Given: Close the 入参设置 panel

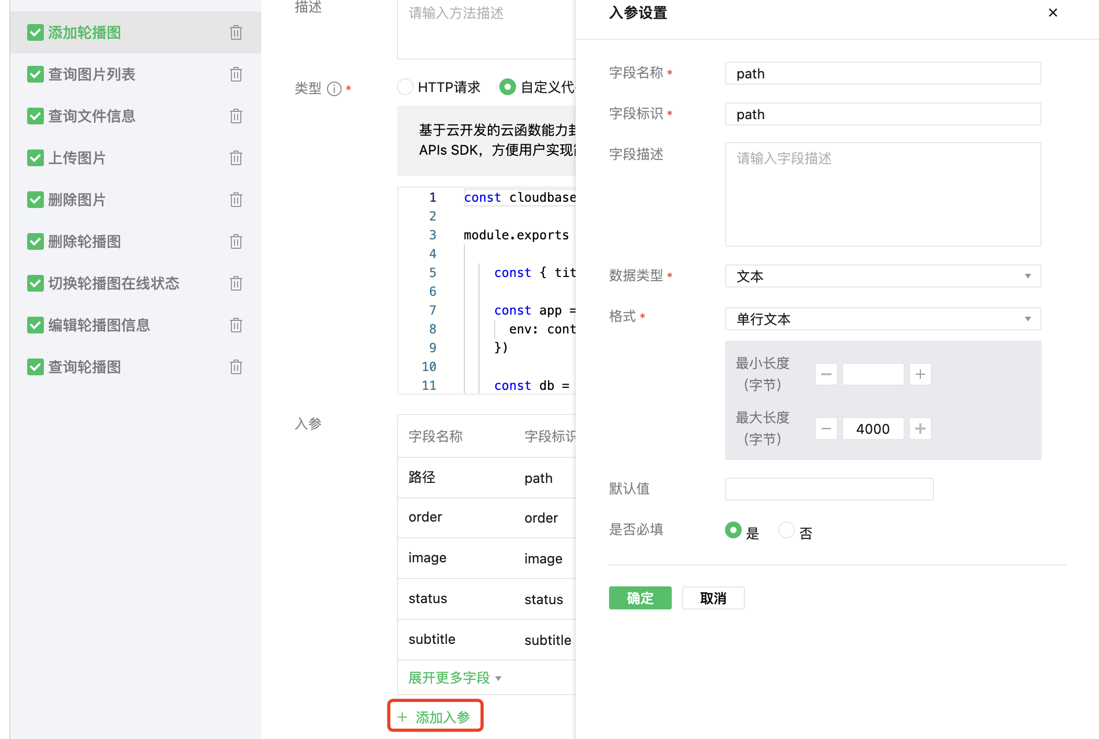Looking at the screenshot, I should pos(1053,13).
